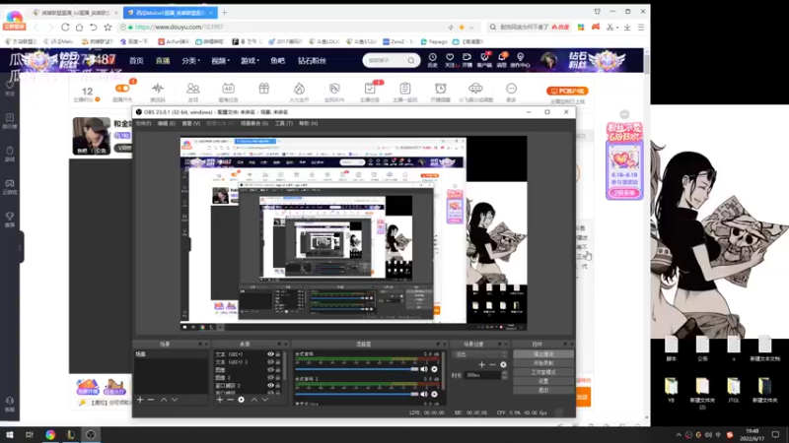Toggle the 直播开关 switch on Douyu toolbar
Screen dimensions: 789x443
[x=122, y=89]
